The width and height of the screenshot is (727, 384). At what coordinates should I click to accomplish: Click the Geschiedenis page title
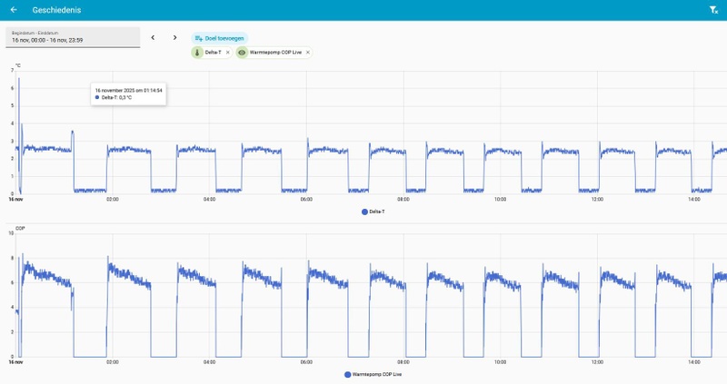(56, 10)
